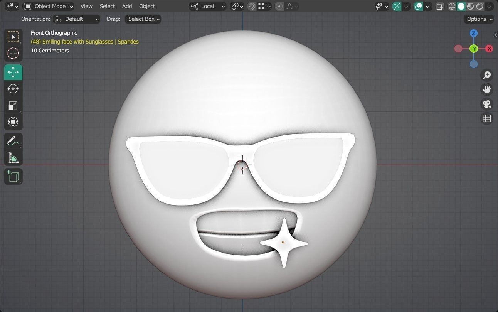Open the editor type selector
Image resolution: width=498 pixels, height=312 pixels.
tap(12, 6)
